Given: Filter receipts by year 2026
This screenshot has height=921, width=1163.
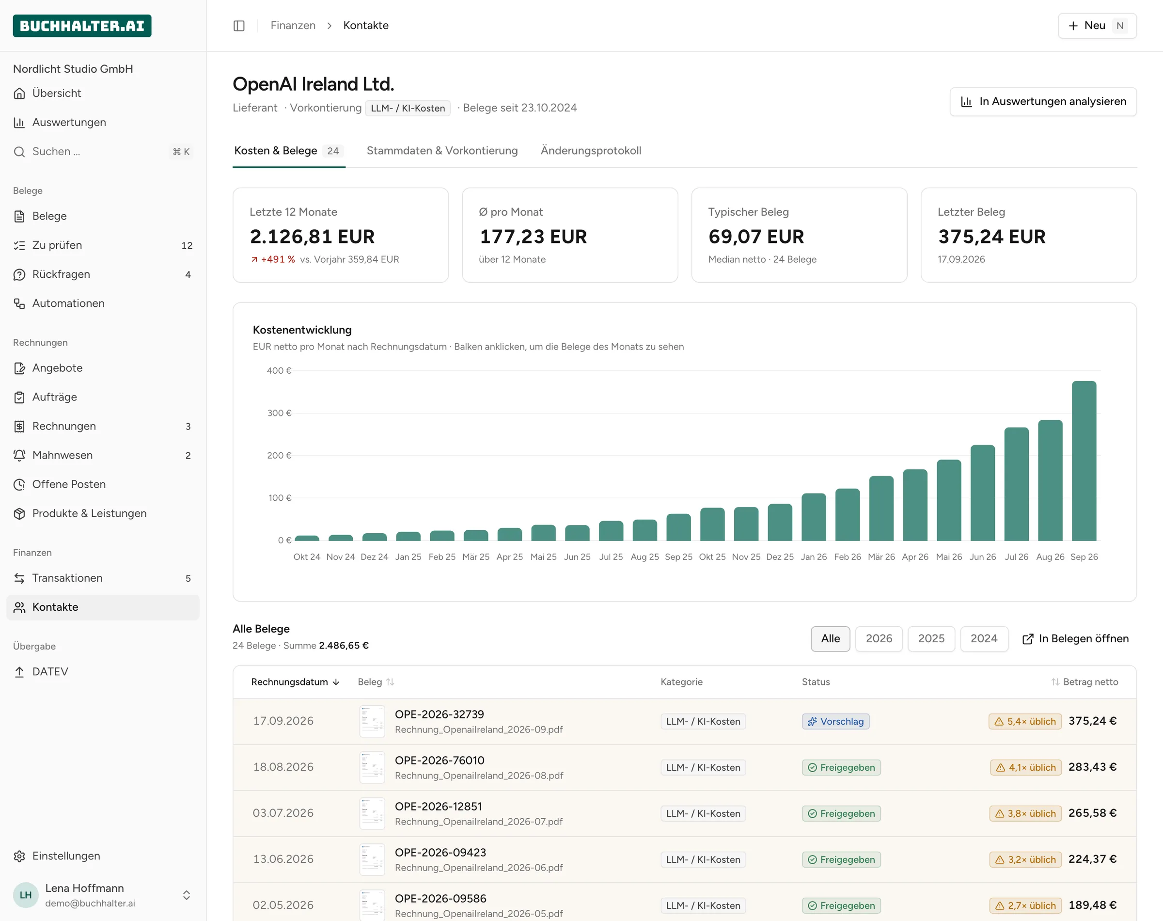Looking at the screenshot, I should click(879, 639).
